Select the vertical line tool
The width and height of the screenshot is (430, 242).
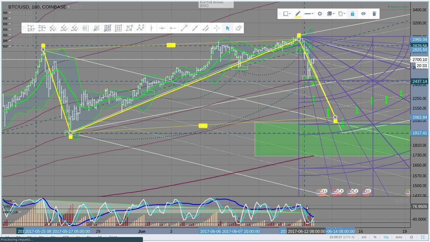151,28
